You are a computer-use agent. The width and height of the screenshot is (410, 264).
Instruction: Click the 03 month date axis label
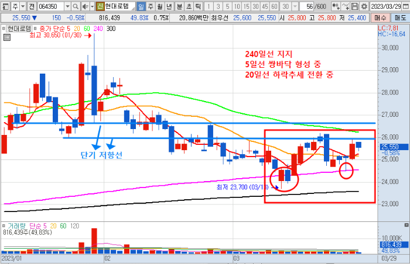(237, 259)
